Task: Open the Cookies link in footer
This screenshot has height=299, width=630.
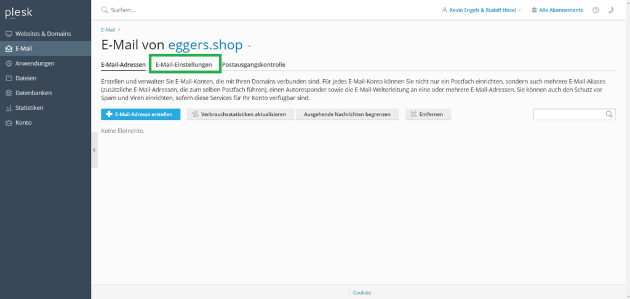Action: (362, 293)
